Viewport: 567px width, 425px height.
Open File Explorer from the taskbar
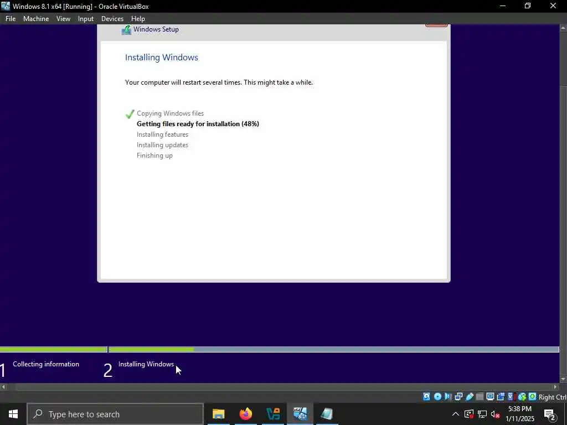point(218,414)
